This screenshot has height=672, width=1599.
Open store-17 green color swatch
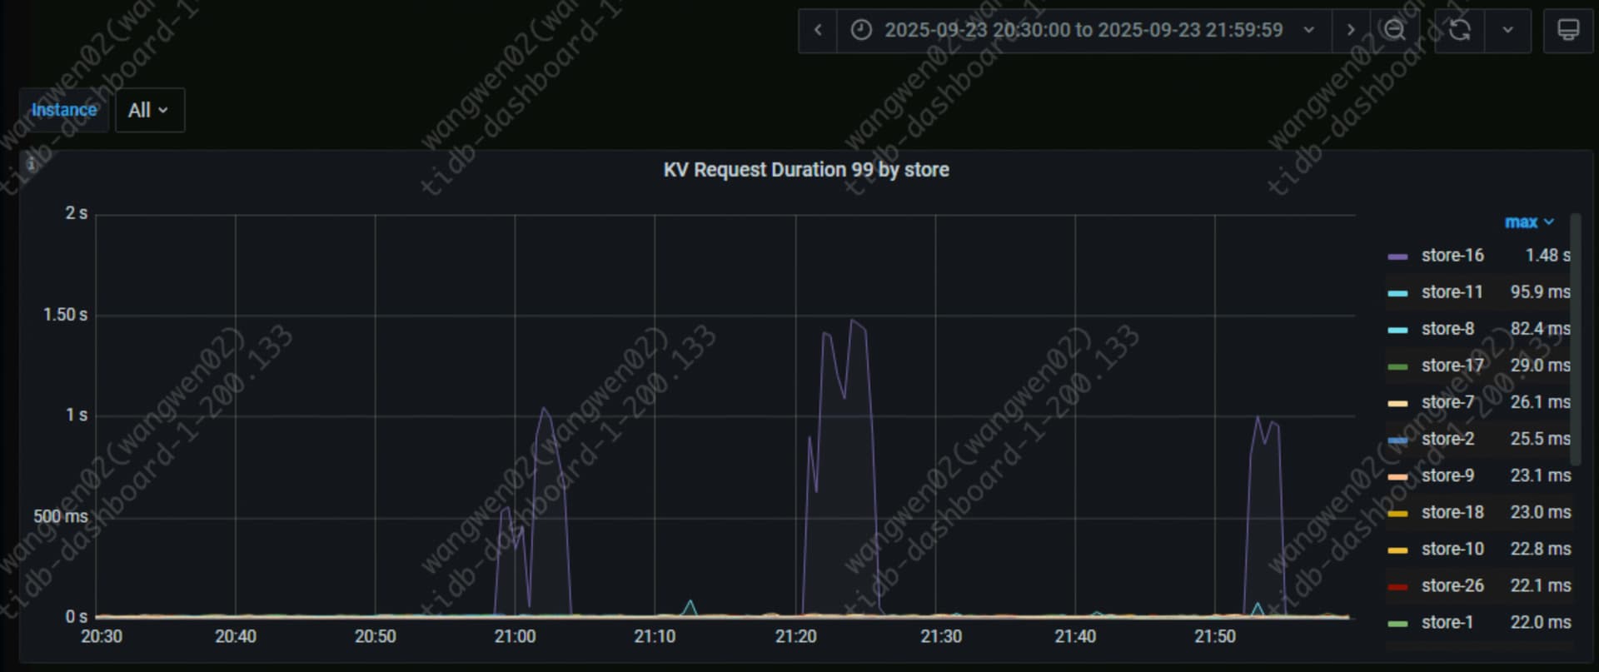pos(1397,366)
